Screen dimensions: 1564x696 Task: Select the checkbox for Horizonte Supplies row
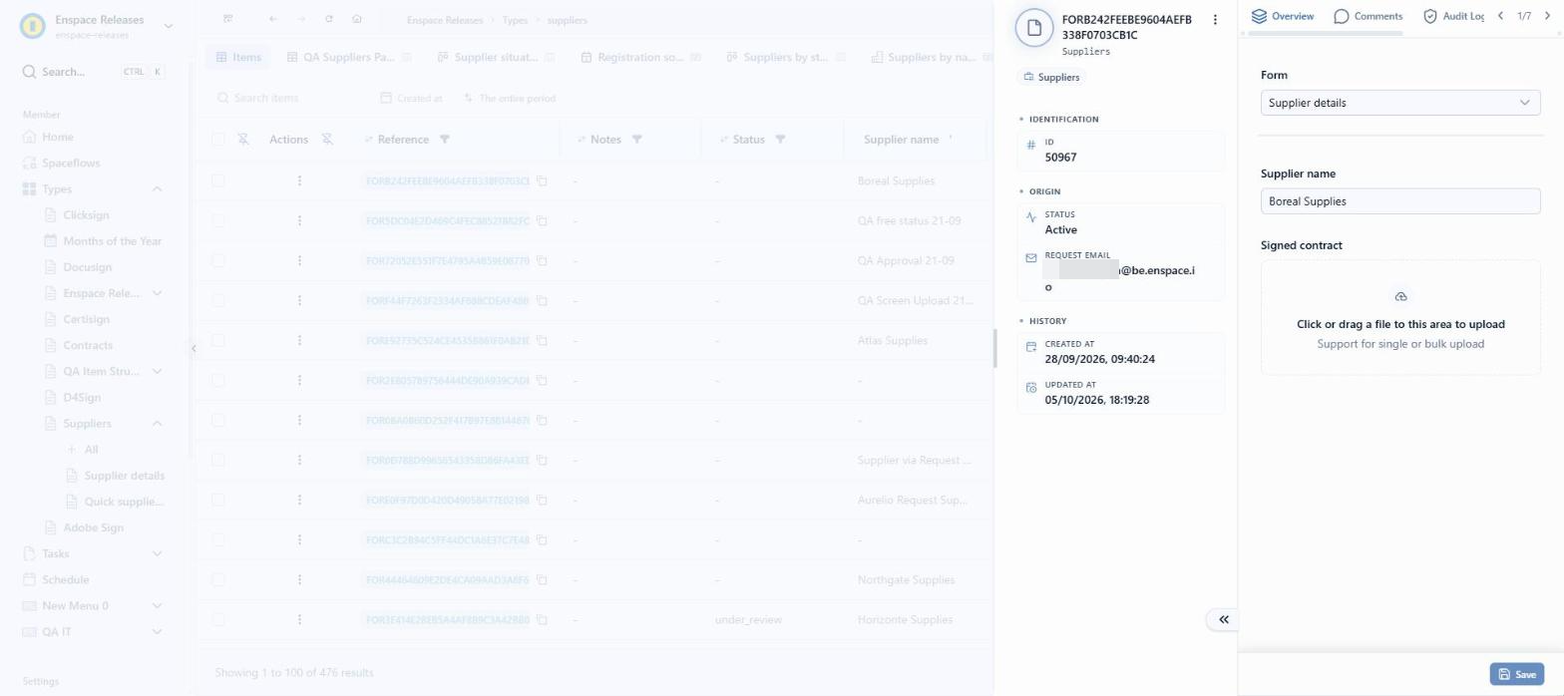tap(218, 620)
